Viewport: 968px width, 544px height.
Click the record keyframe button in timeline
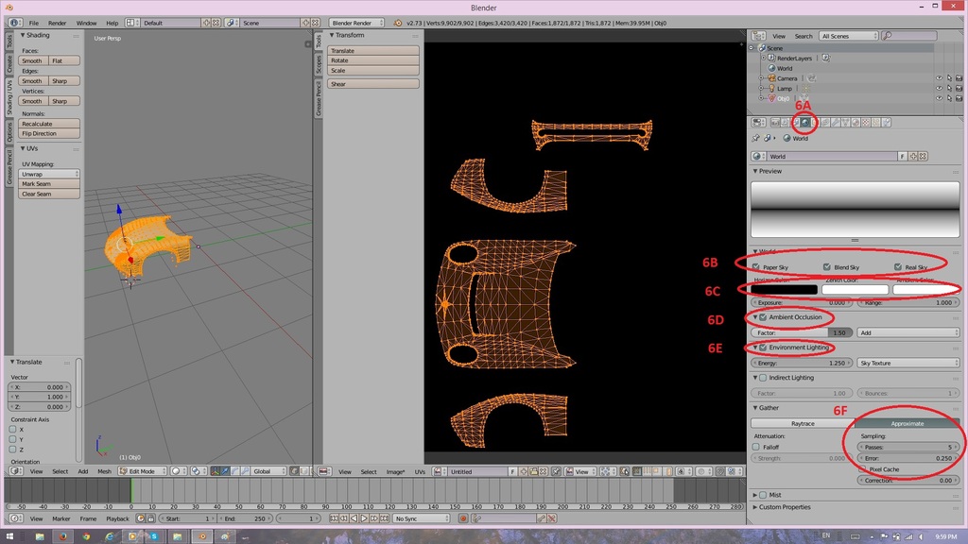(463, 518)
